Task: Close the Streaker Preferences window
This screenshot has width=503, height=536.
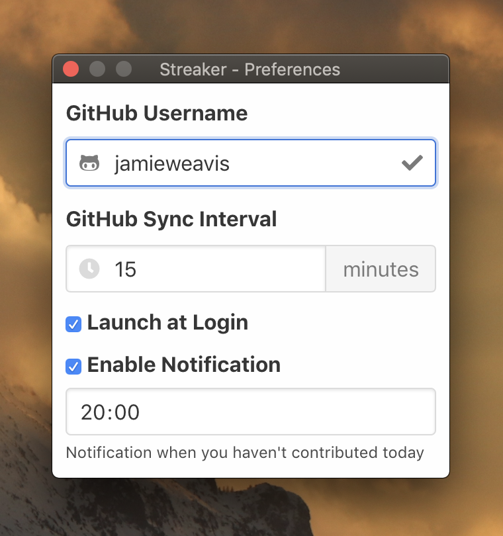Action: pyautogui.click(x=71, y=69)
